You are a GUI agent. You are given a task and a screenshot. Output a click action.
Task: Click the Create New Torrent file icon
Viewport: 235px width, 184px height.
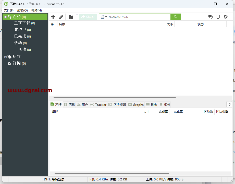[71, 17]
